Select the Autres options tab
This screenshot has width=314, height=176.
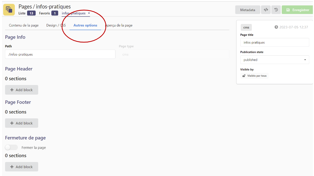(x=85, y=25)
